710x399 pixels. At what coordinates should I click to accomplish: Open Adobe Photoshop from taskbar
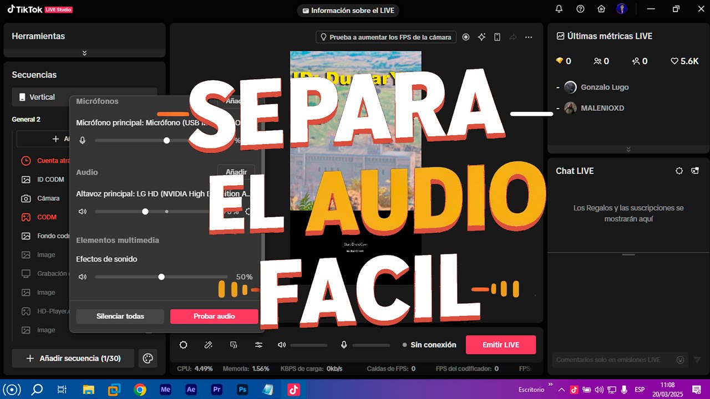coord(242,390)
